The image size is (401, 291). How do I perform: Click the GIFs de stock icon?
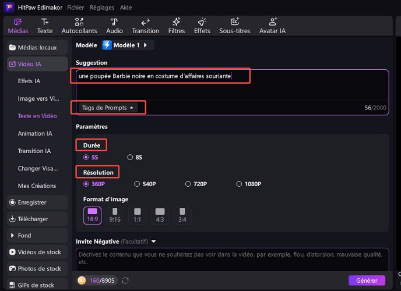(x=12, y=285)
